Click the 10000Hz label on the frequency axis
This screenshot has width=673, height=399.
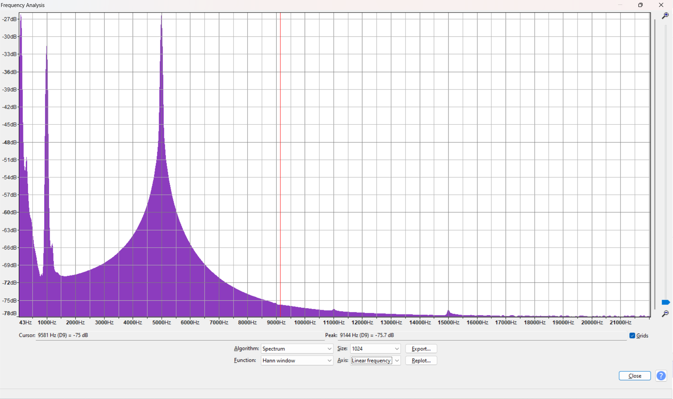pos(305,322)
